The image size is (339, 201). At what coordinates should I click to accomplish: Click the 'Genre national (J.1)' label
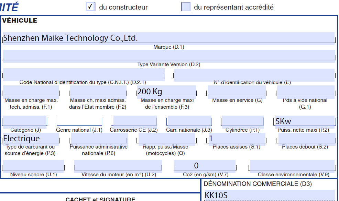point(79,130)
